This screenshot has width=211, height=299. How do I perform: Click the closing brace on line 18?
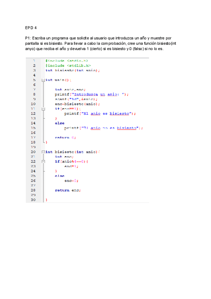(x=46, y=142)
